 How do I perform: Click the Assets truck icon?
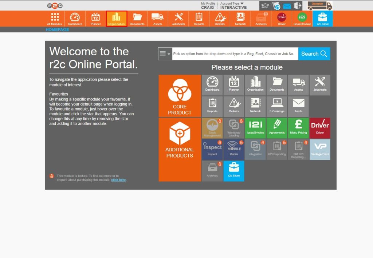158,19
